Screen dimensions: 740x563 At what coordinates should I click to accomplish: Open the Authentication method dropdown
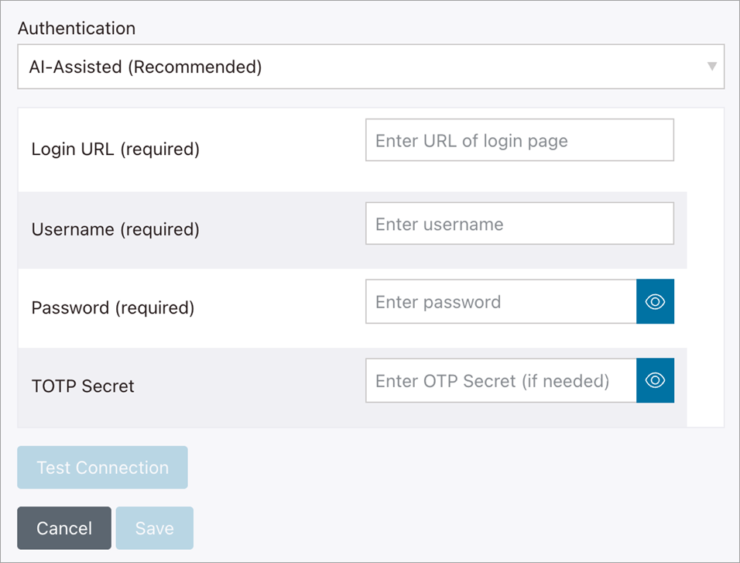point(370,67)
